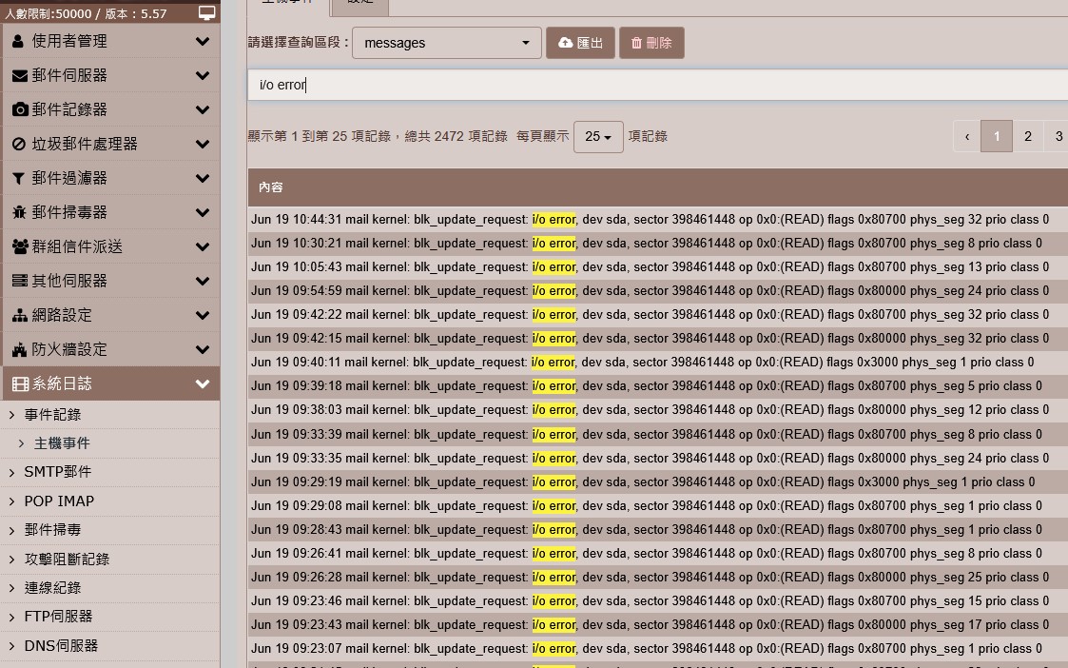Click the monitor icon in top header
The image size is (1068, 668).
coord(206,13)
